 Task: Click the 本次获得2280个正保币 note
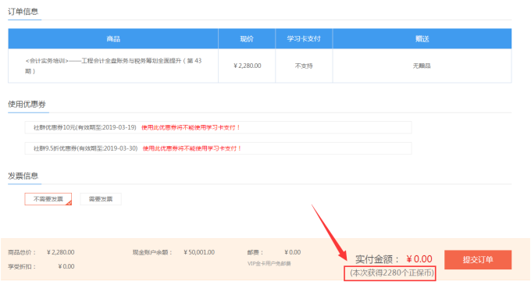[x=392, y=273]
